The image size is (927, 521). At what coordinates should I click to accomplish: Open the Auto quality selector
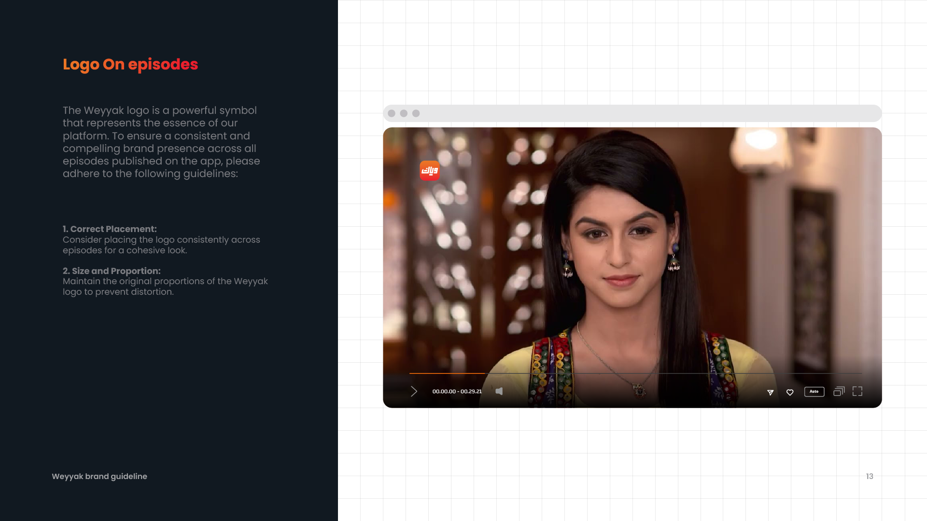814,392
